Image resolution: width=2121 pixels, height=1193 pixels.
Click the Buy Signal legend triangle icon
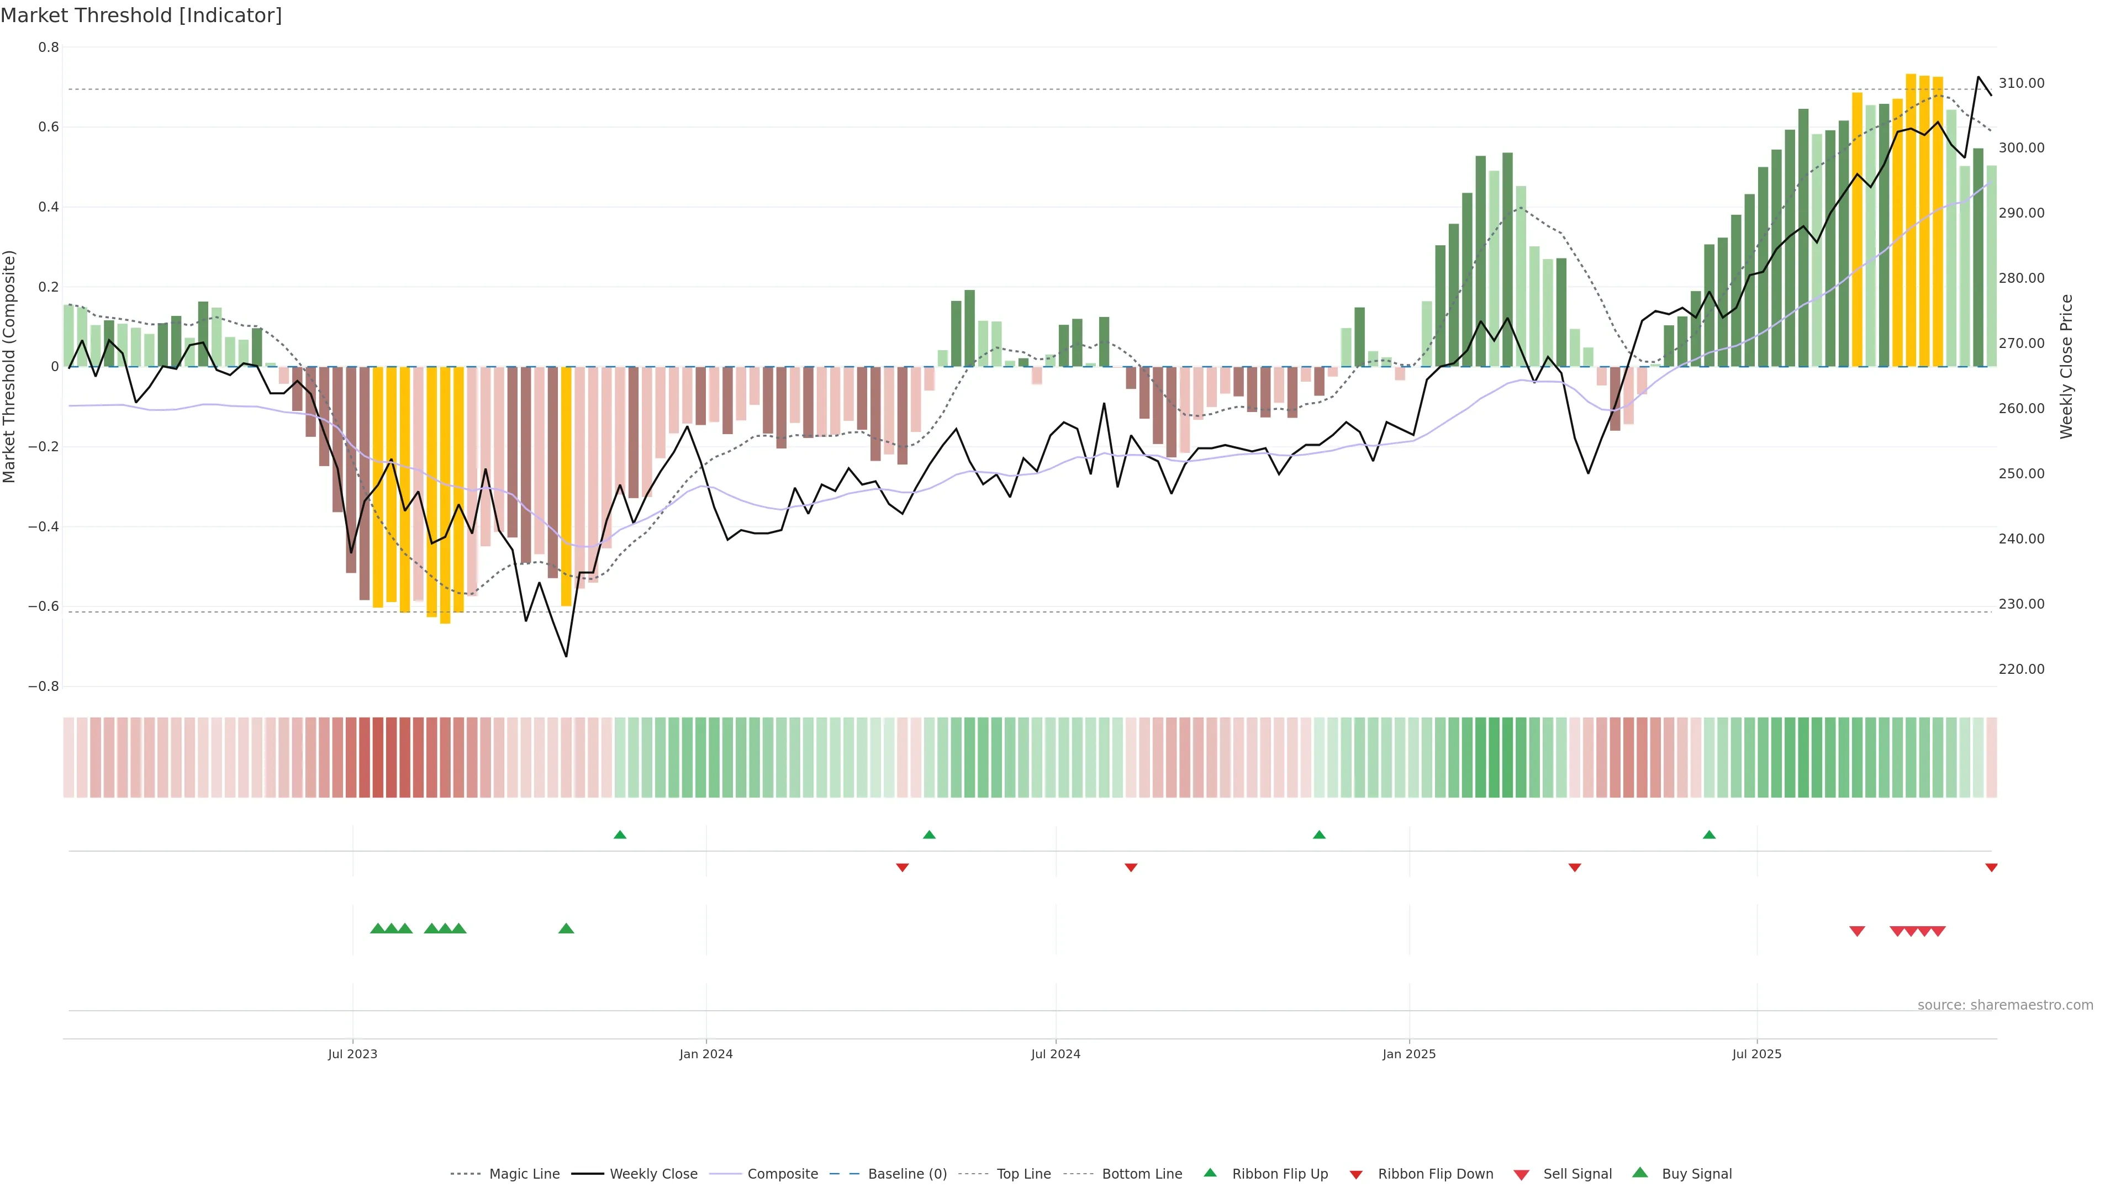[1639, 1173]
